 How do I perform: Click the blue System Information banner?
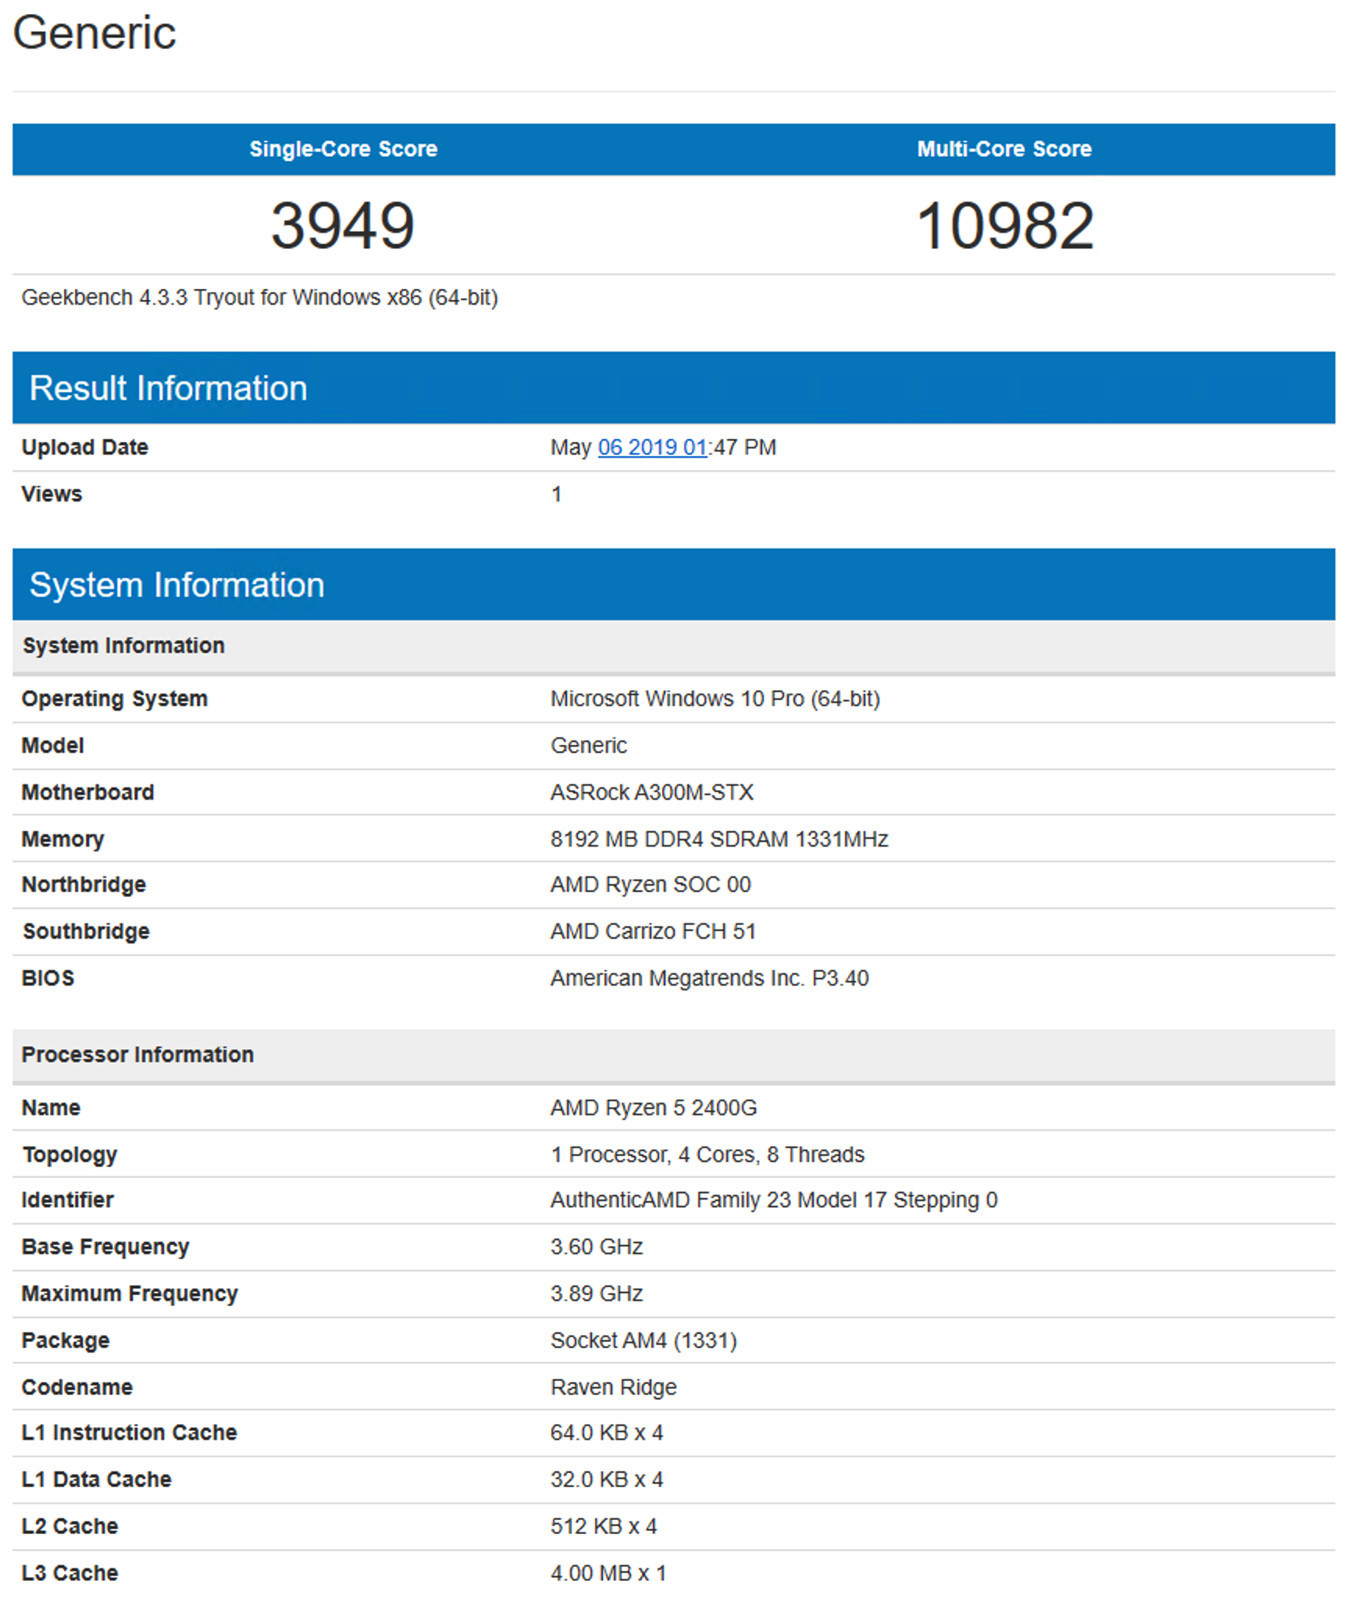click(x=673, y=585)
